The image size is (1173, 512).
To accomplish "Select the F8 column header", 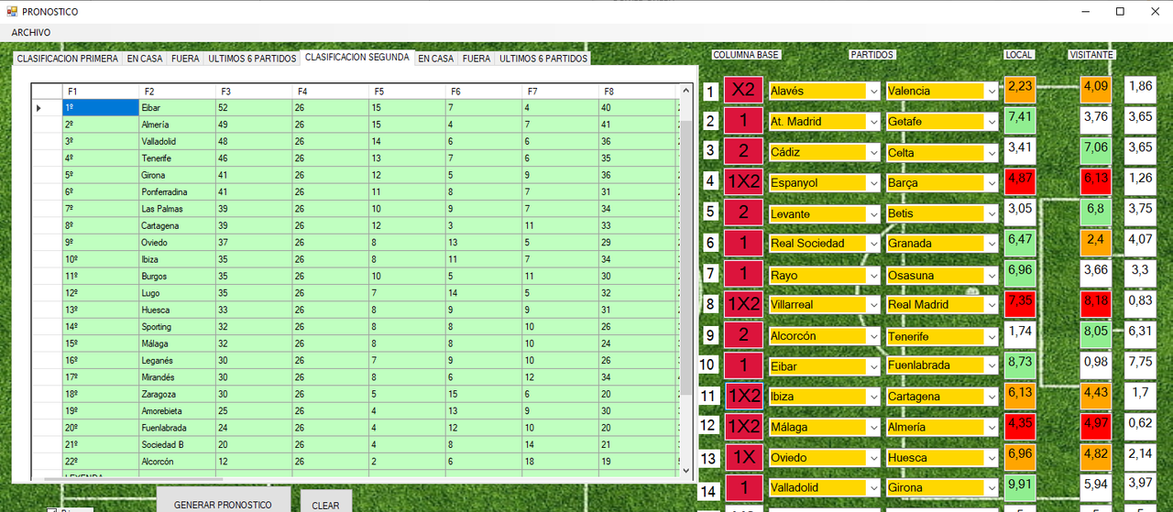I will pyautogui.click(x=638, y=92).
